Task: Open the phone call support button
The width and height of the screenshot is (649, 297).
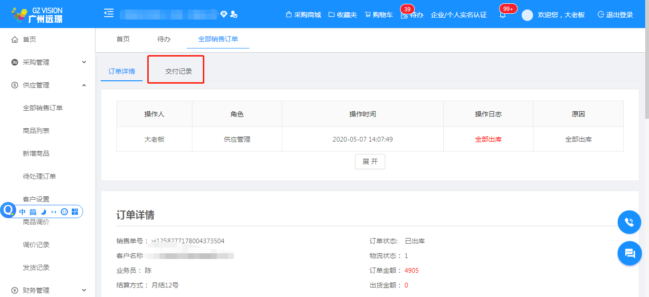Action: coord(630,222)
